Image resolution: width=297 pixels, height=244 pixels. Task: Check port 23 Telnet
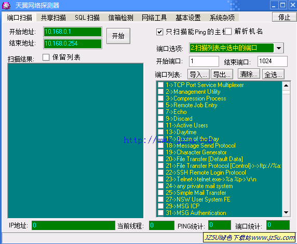click(x=160, y=179)
